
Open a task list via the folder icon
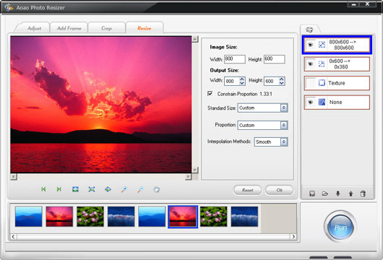pos(325,194)
